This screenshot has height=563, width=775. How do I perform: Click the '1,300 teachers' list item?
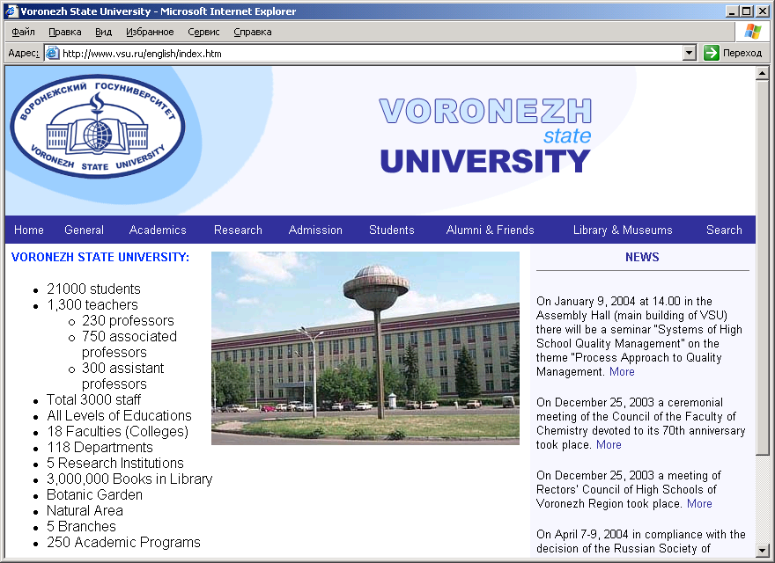92,304
